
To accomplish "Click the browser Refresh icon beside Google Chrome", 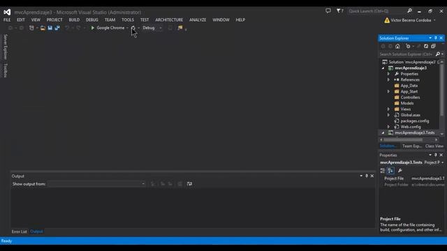I will (133, 28).
